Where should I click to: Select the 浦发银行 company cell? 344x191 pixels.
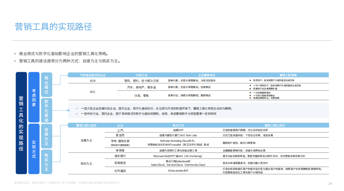pos(120,156)
